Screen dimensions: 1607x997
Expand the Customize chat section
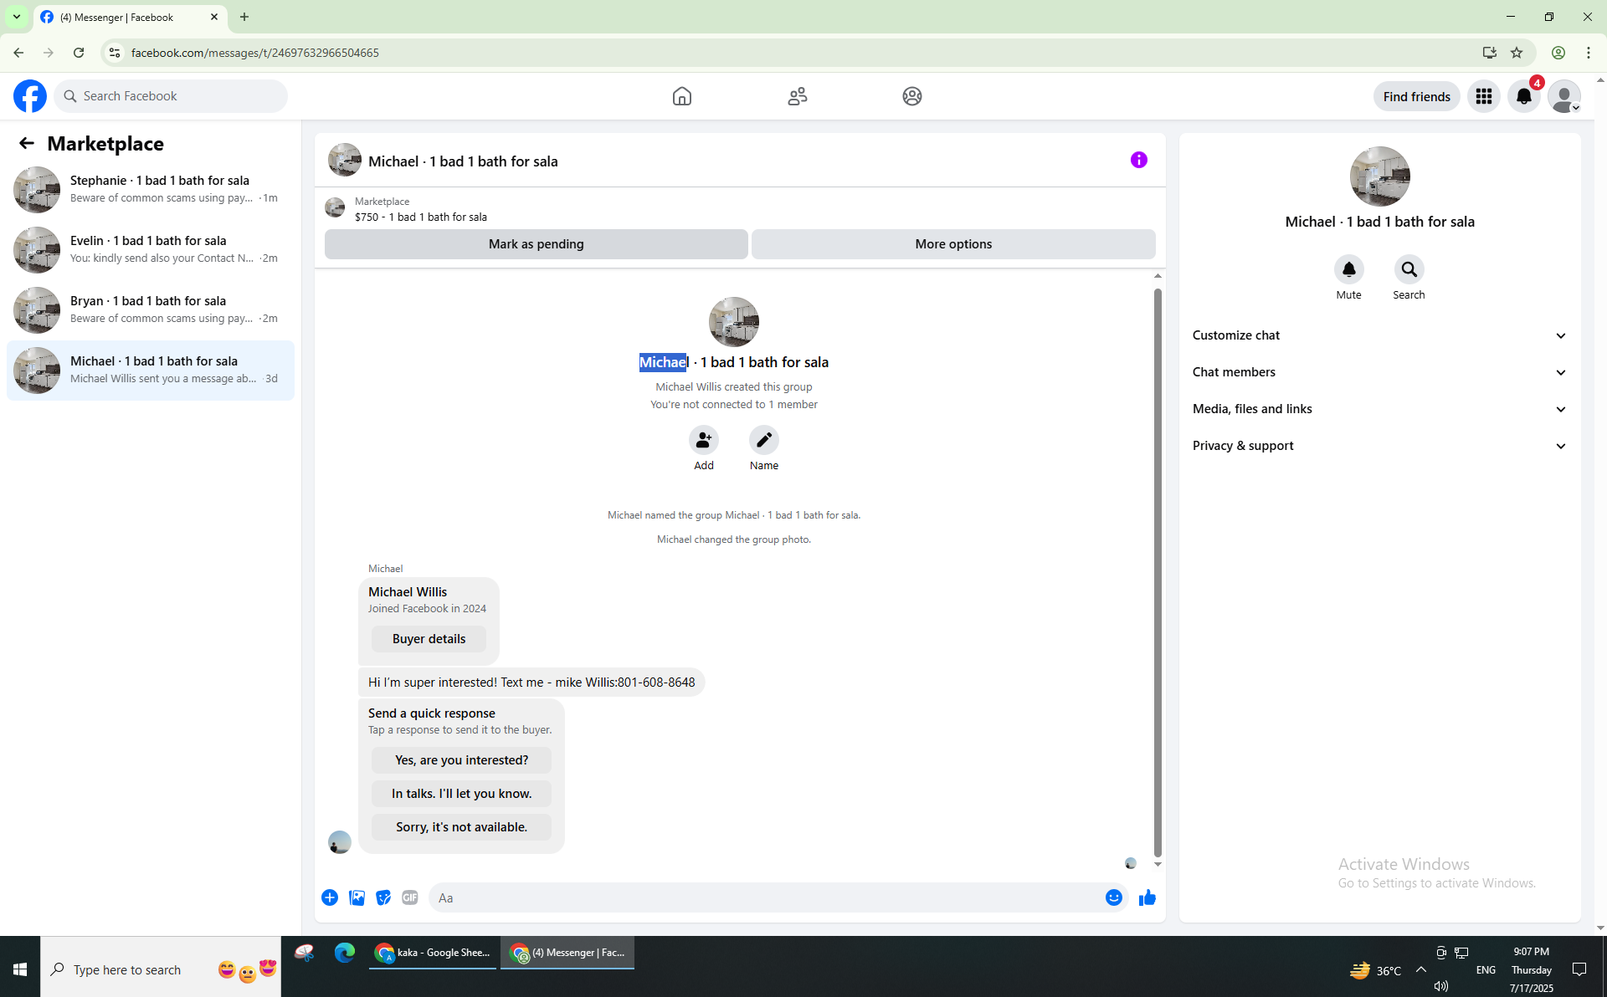pos(1380,335)
